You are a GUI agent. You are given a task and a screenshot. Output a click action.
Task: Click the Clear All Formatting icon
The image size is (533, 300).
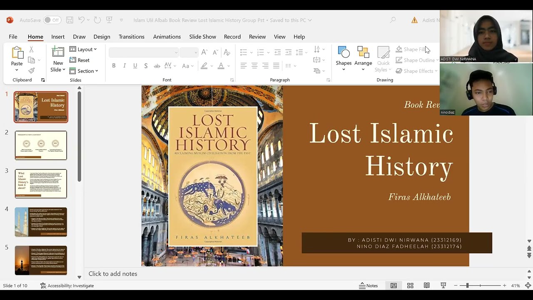(227, 52)
